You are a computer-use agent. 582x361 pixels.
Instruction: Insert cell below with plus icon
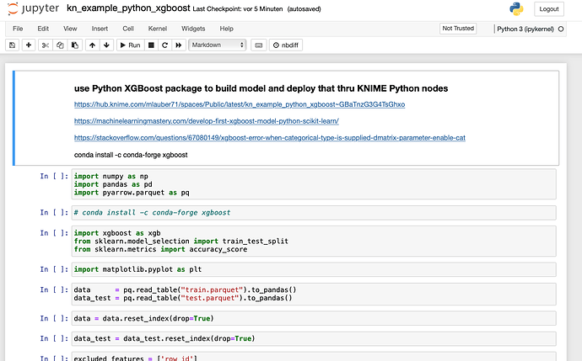pos(29,45)
